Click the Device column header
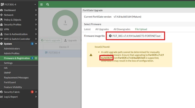Image resolution: width=195 pixels, height=108 pixels. 64,47
